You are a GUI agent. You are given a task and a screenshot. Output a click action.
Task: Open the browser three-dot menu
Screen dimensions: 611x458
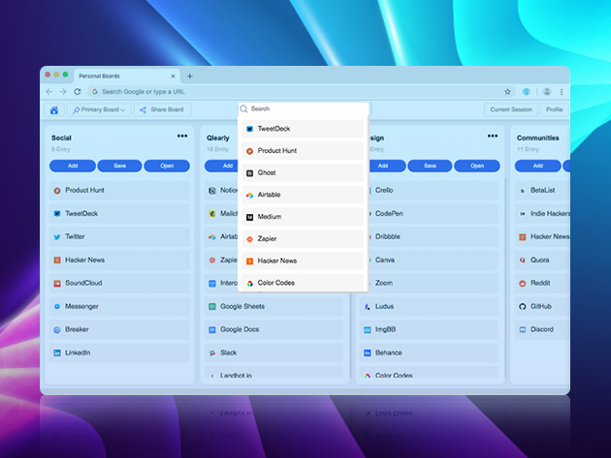pyautogui.click(x=562, y=92)
